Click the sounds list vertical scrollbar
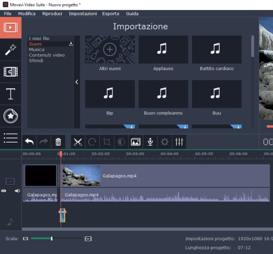Screen dimensions: 273x254 [252, 46]
